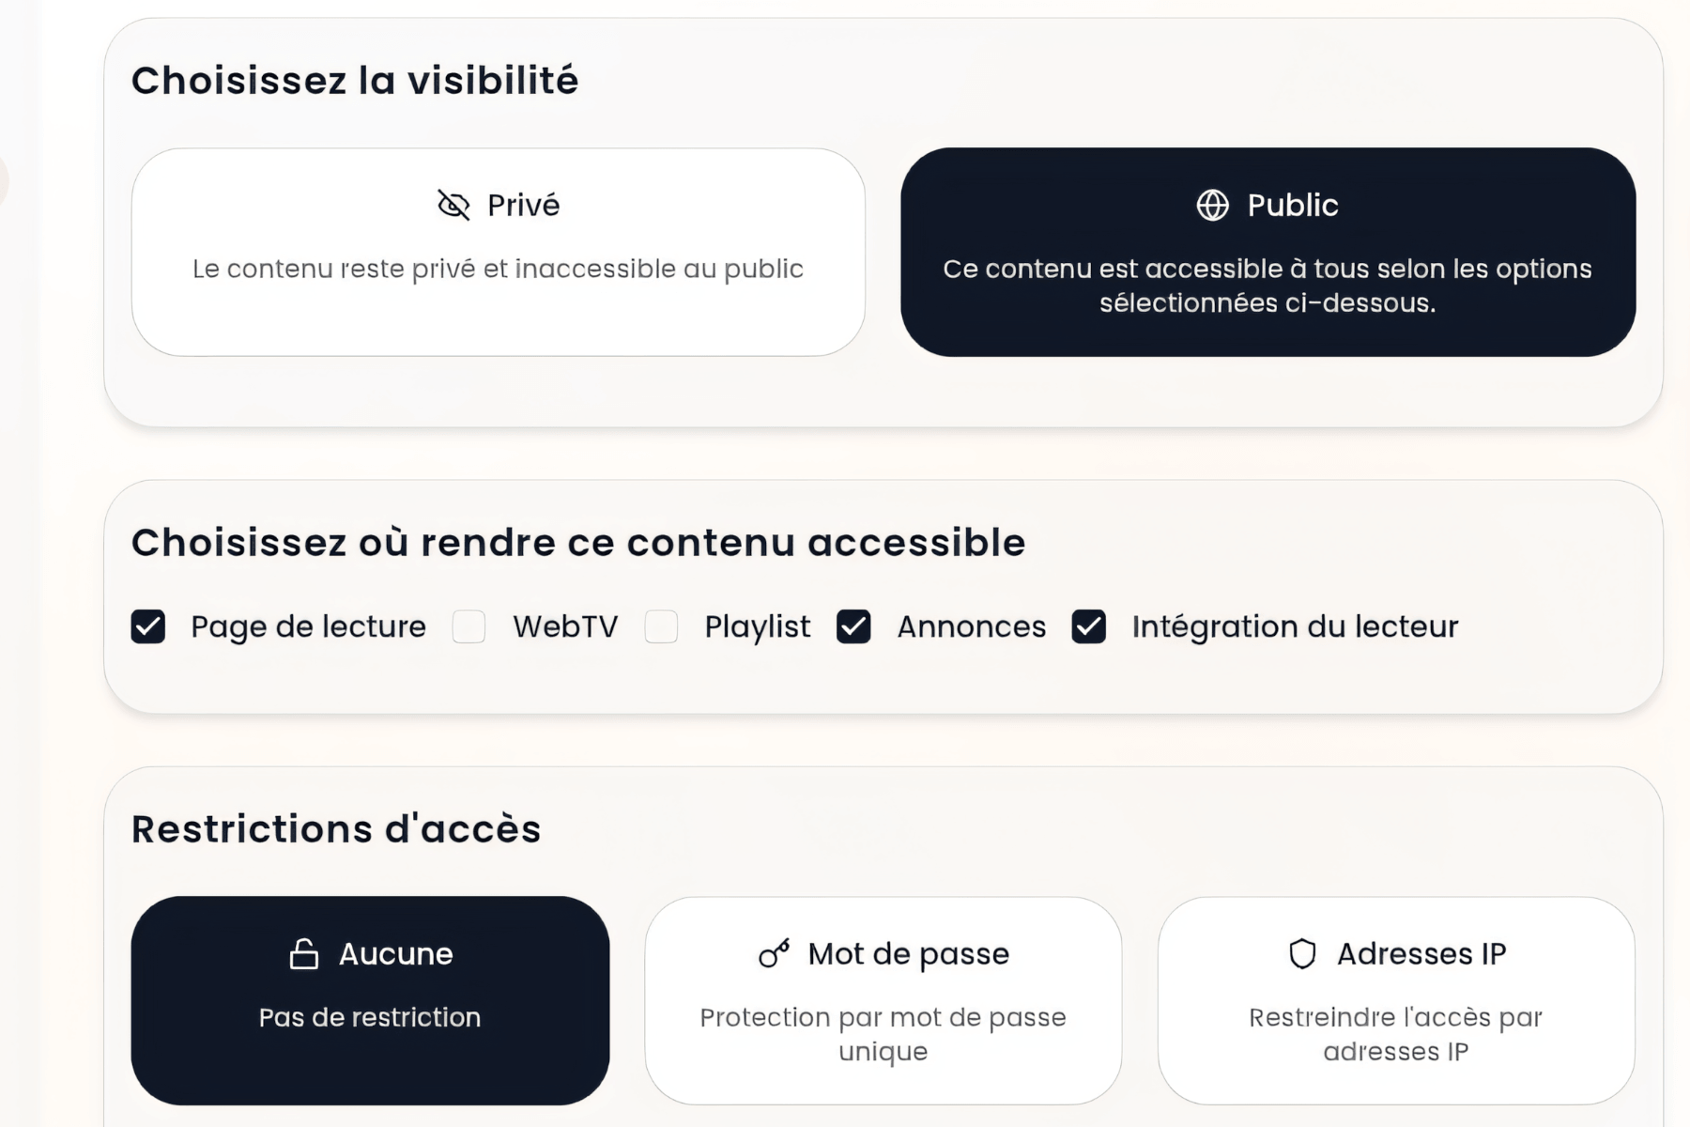Click the open padlock icon next to Aucune
This screenshot has width=1690, height=1127.
302,952
